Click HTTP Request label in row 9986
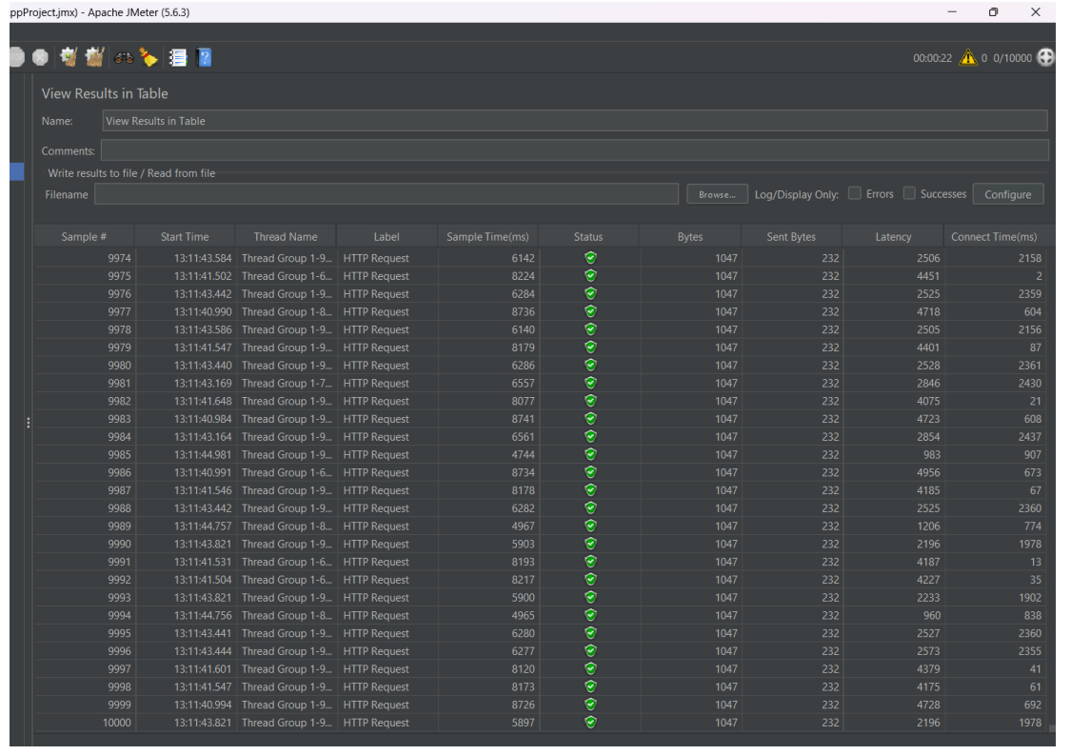Image resolution: width=1071 pixels, height=755 pixels. pyautogui.click(x=376, y=472)
